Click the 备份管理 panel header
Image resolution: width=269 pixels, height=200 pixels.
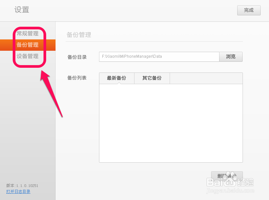(x=79, y=35)
